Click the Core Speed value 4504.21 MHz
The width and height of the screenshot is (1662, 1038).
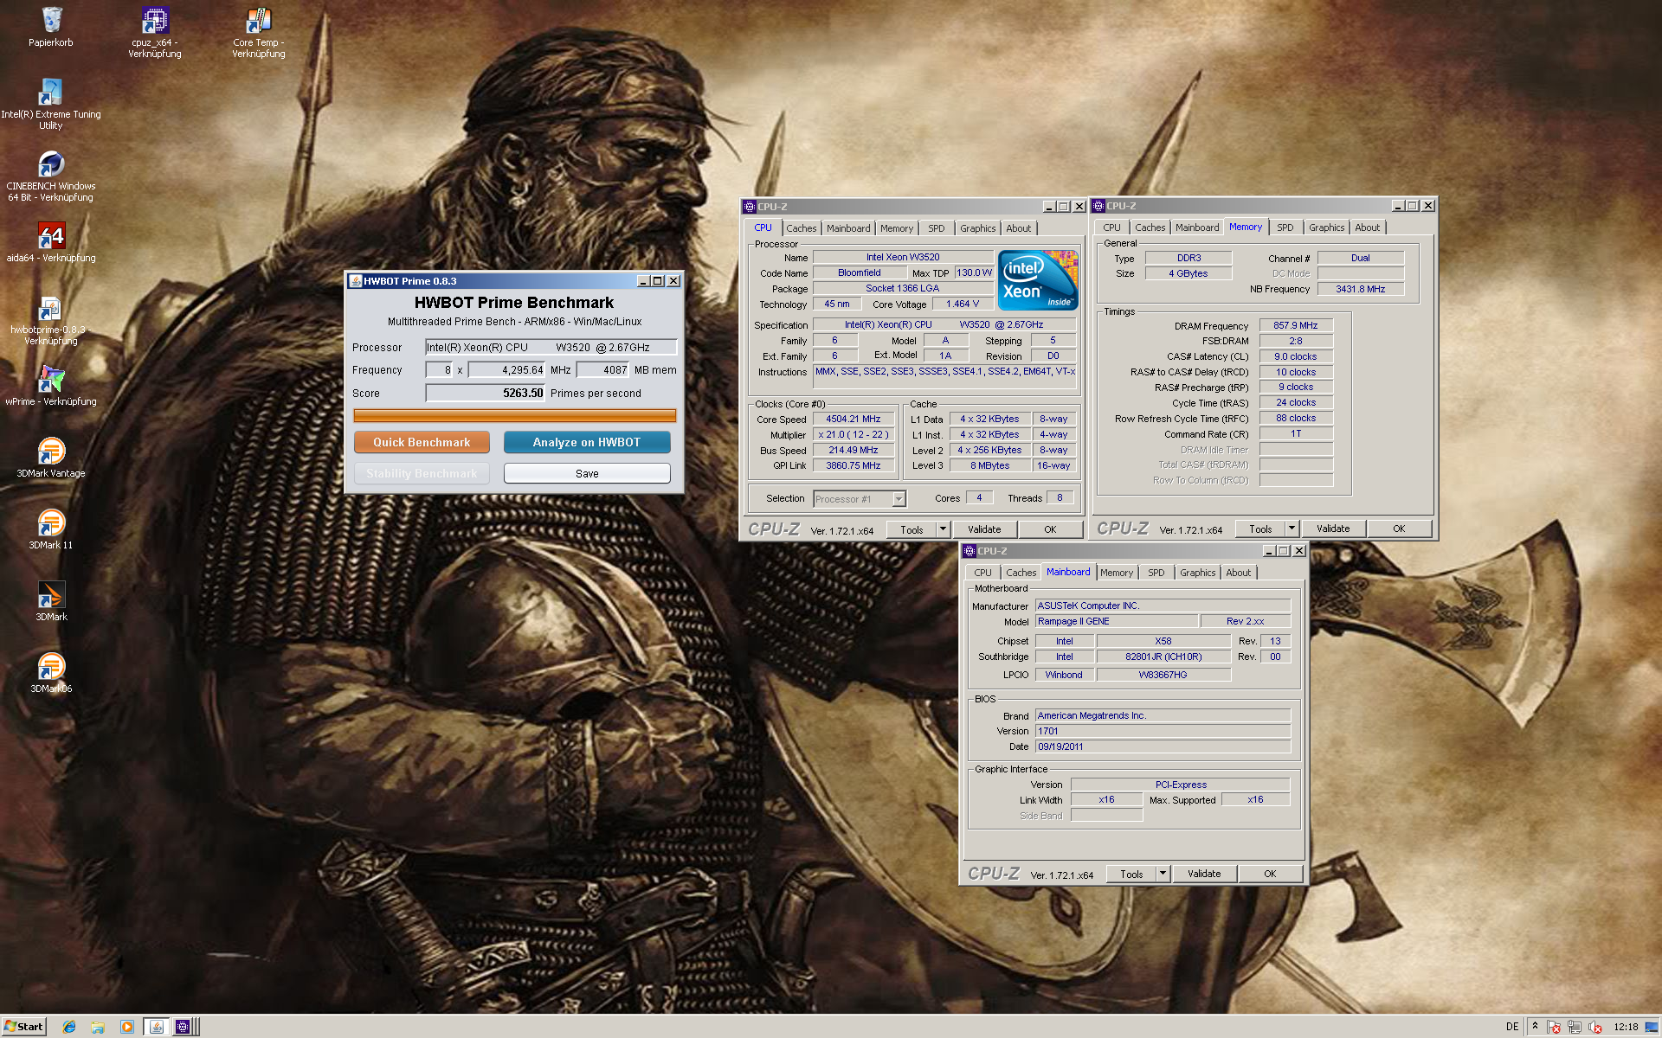click(854, 419)
